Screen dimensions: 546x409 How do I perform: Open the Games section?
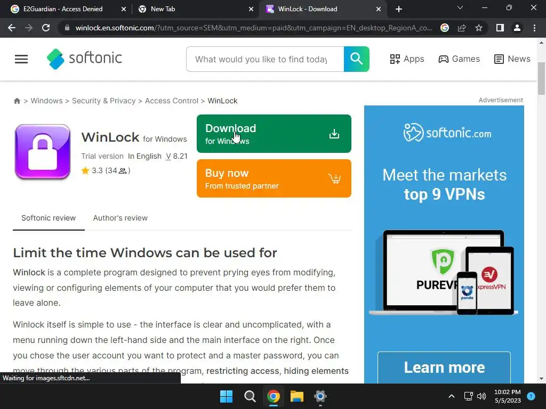[459, 59]
